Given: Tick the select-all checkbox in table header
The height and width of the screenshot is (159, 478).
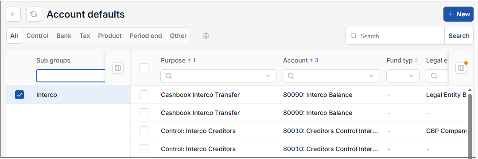Looking at the screenshot, I should coord(144,68).
